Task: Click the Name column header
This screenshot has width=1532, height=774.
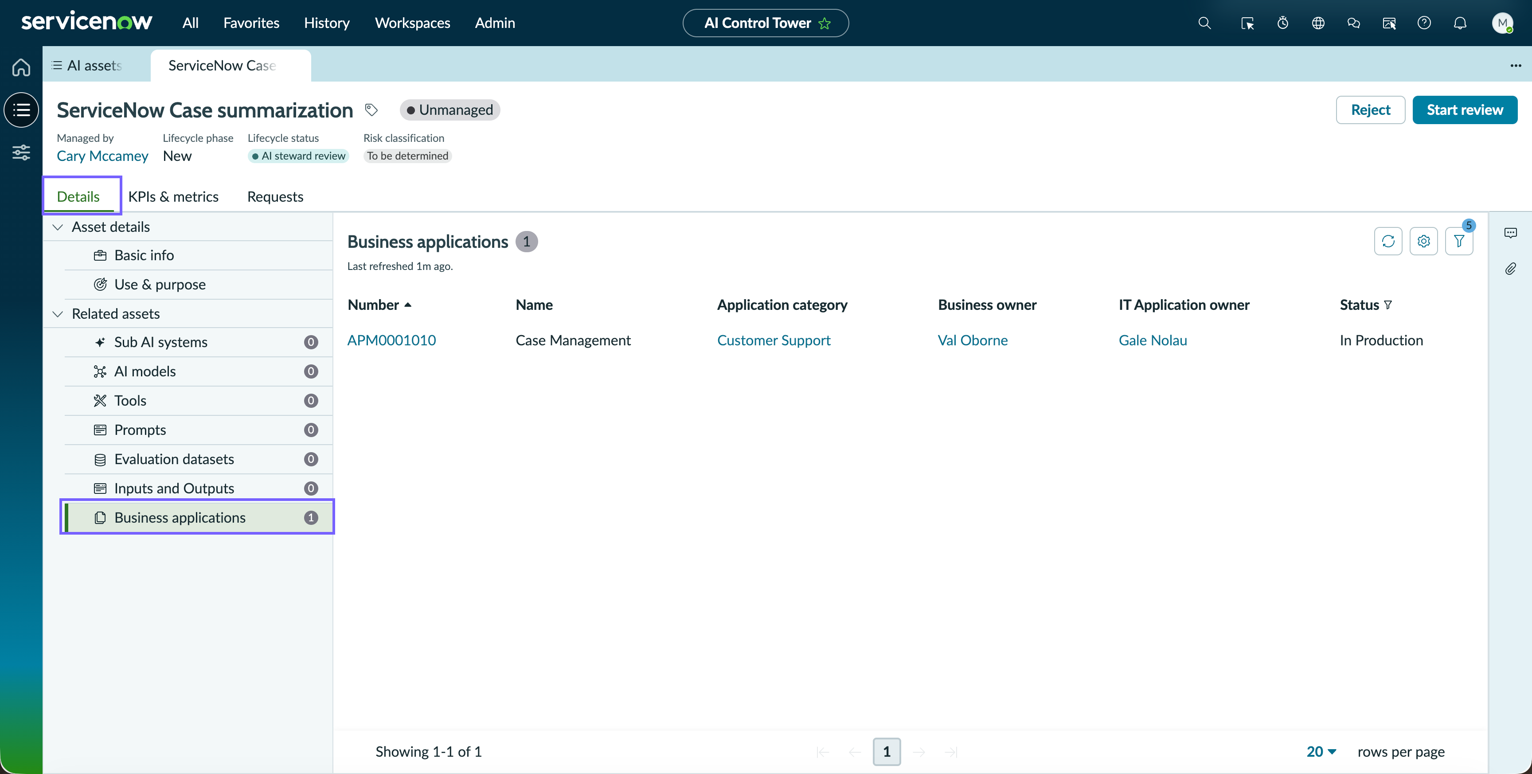Action: (534, 305)
